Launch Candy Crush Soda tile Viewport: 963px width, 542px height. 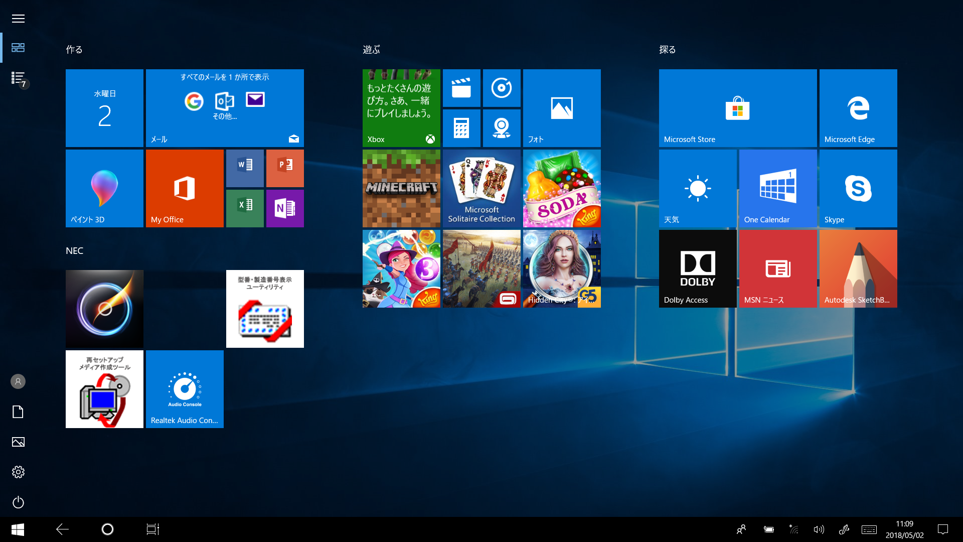(x=562, y=188)
